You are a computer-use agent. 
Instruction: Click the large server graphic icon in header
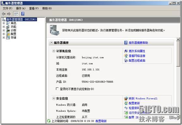click(54, 30)
